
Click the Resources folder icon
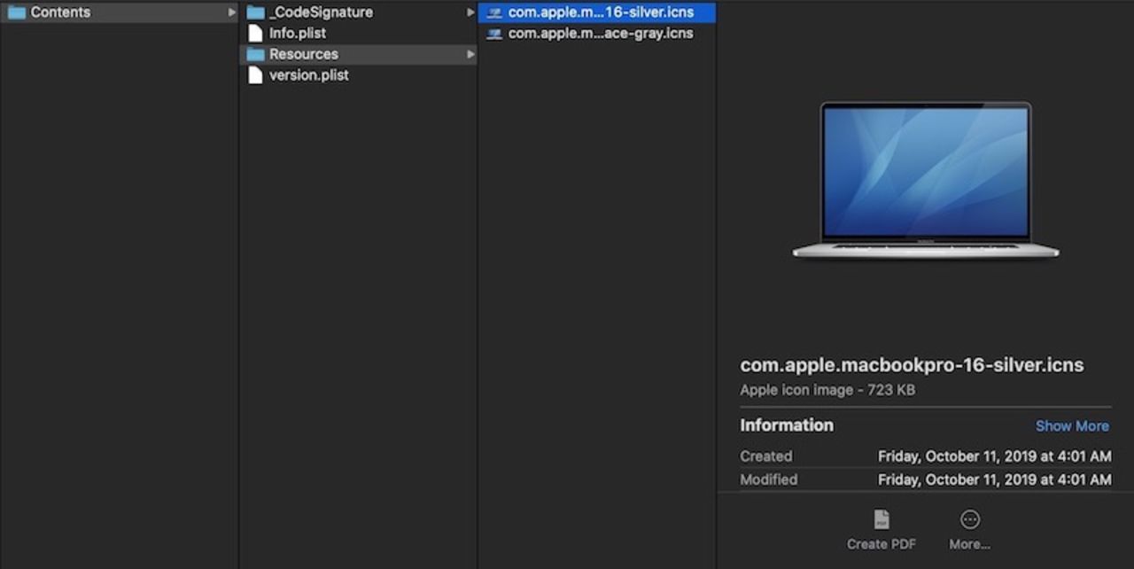pyautogui.click(x=255, y=54)
